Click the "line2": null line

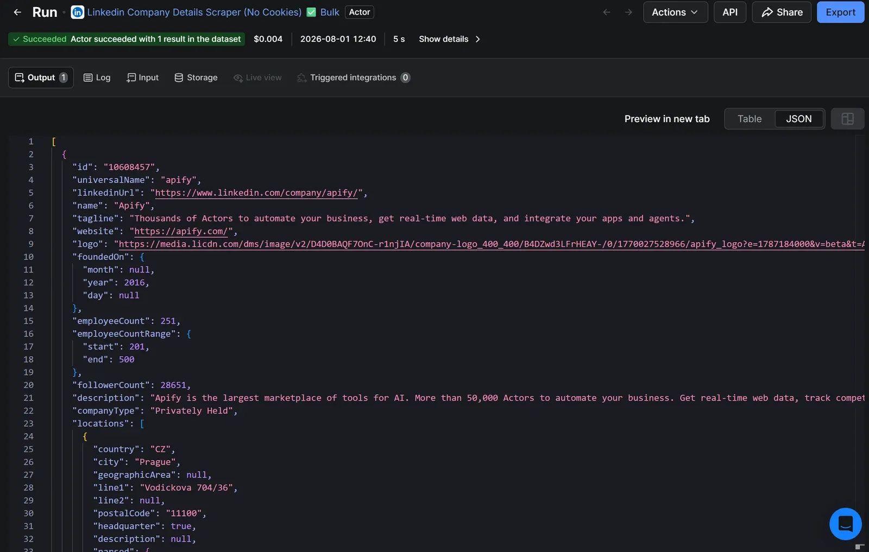click(129, 500)
